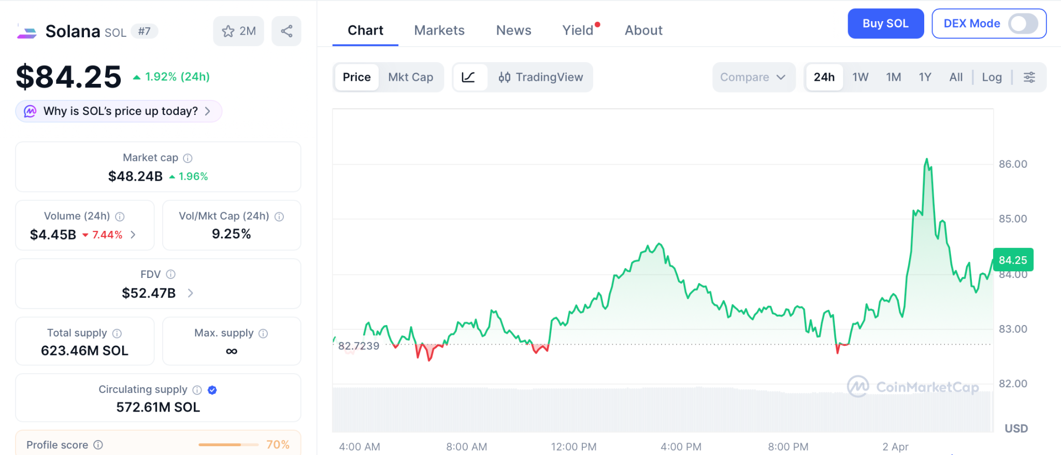Toggle DEX Mode switch
1061x455 pixels.
click(x=1023, y=24)
